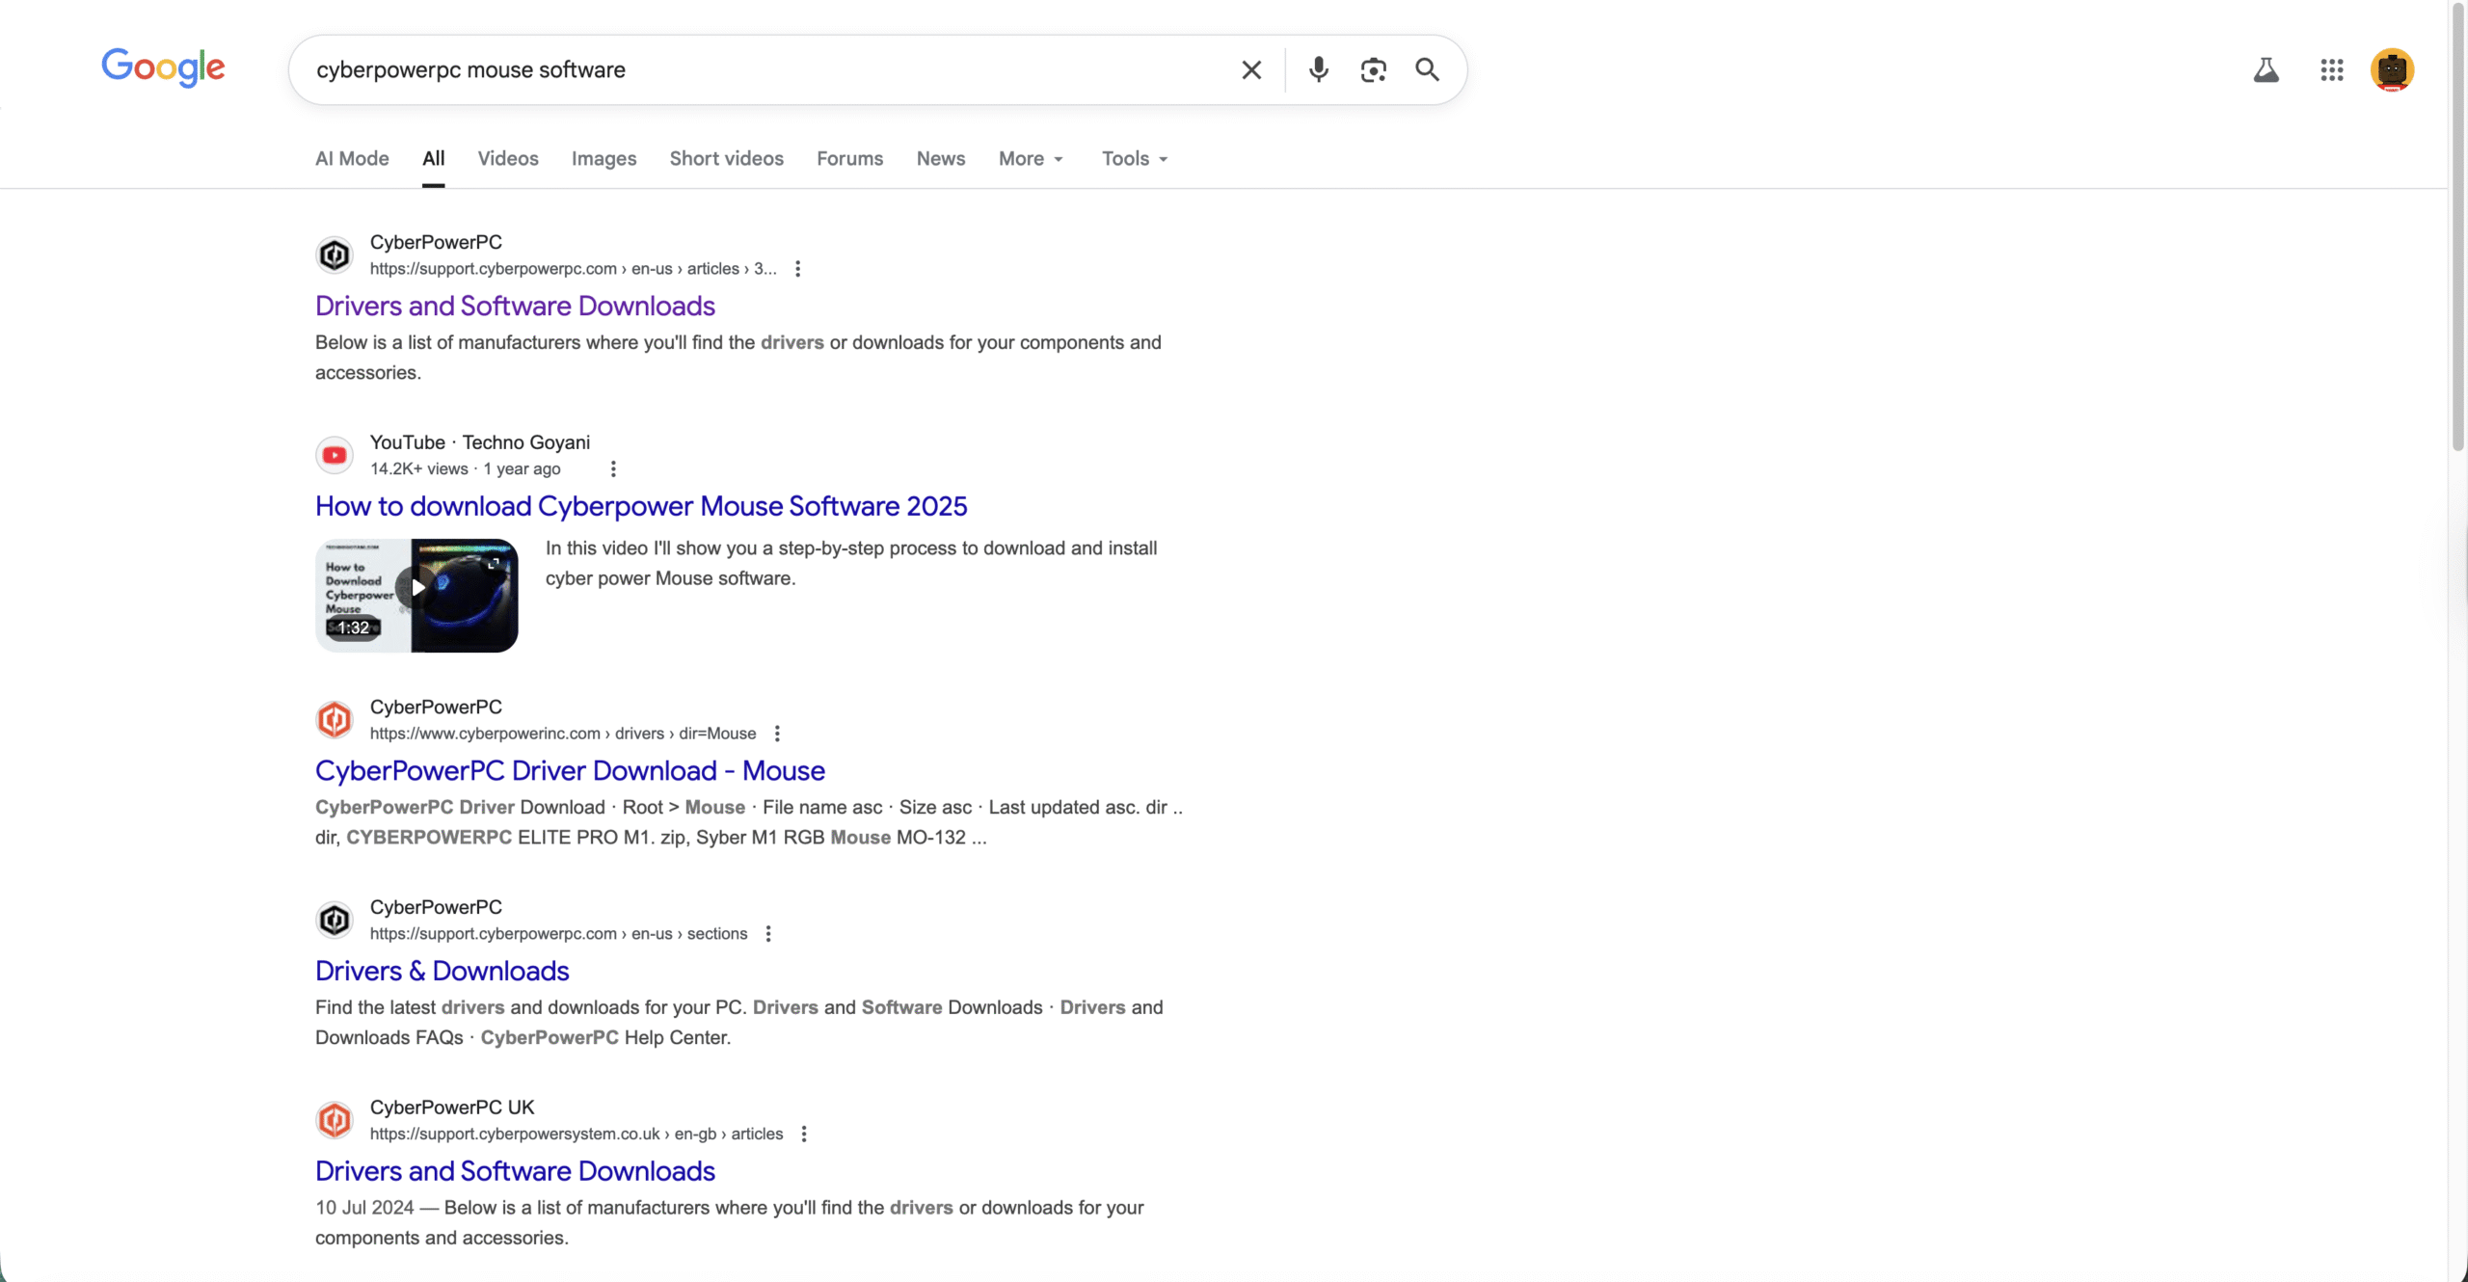Switch to the AI Mode tab
The height and width of the screenshot is (1282, 2468).
pos(352,159)
